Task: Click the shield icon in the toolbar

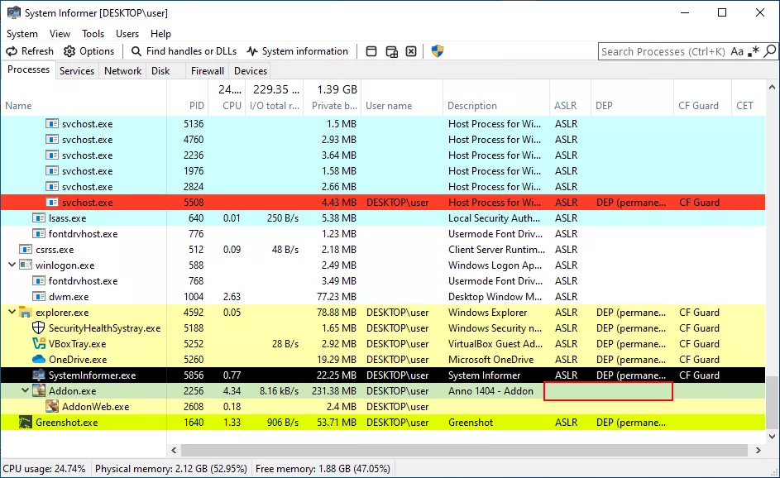Action: (438, 51)
